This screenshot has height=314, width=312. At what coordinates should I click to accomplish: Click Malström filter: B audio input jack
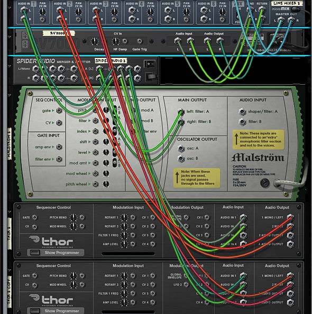[x=242, y=122]
